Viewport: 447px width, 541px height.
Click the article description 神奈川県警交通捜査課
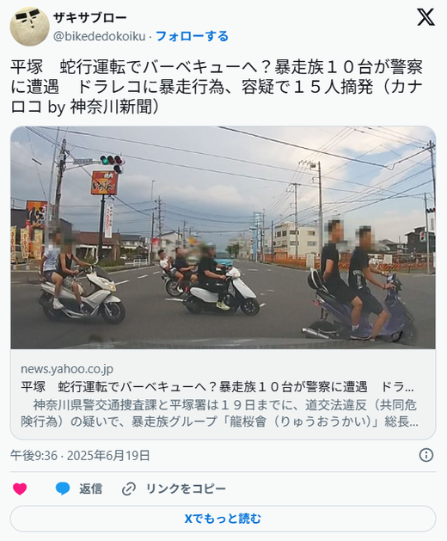(219, 413)
